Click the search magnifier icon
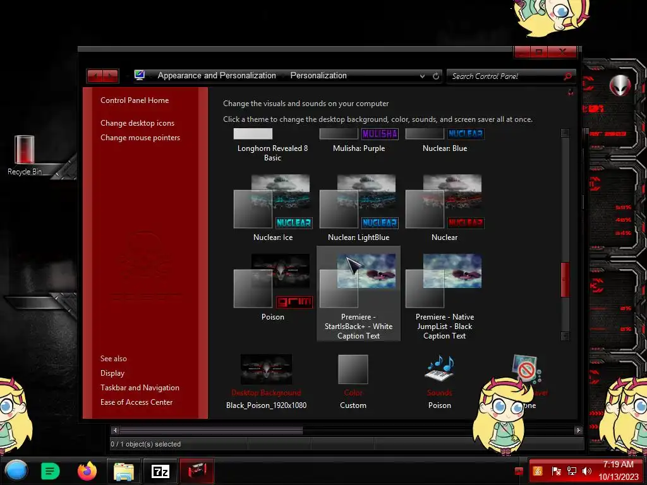 coord(568,76)
